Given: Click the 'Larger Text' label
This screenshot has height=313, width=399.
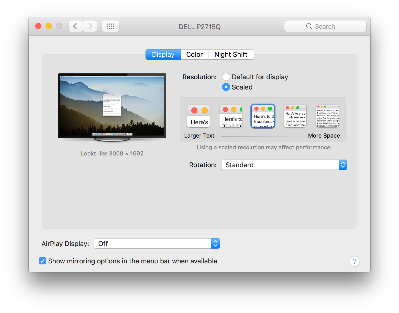Looking at the screenshot, I should 199,136.
